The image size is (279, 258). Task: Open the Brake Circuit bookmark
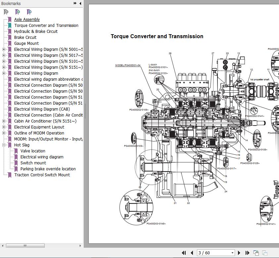tap(25, 38)
